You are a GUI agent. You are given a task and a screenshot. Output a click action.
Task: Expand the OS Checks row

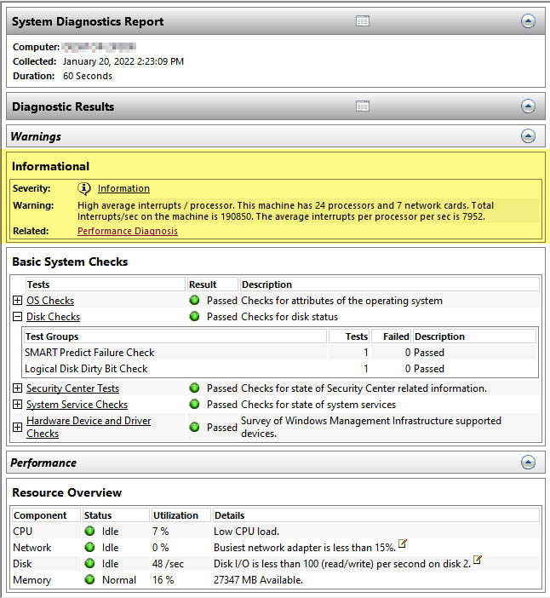click(x=17, y=301)
